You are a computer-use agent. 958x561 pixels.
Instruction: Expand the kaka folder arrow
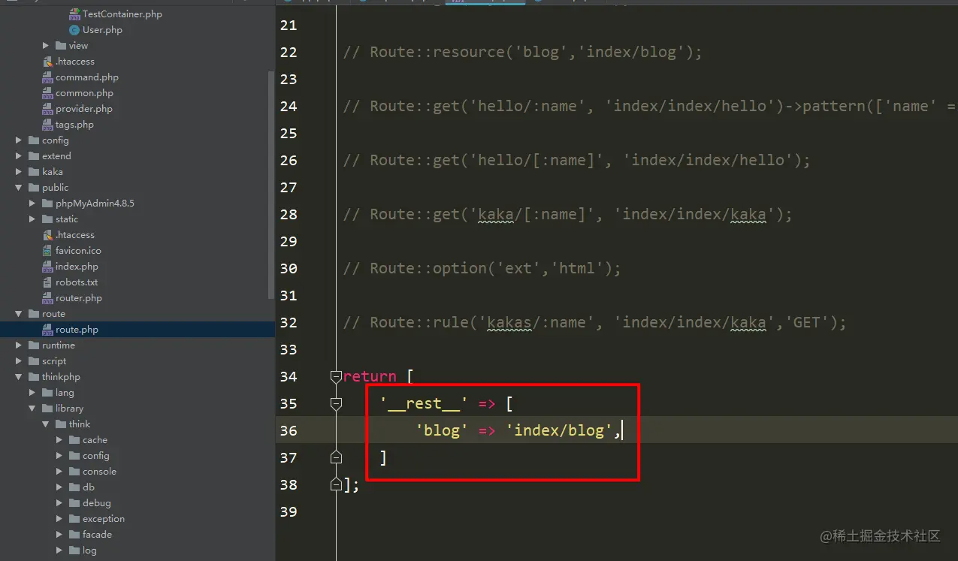pyautogui.click(x=19, y=172)
